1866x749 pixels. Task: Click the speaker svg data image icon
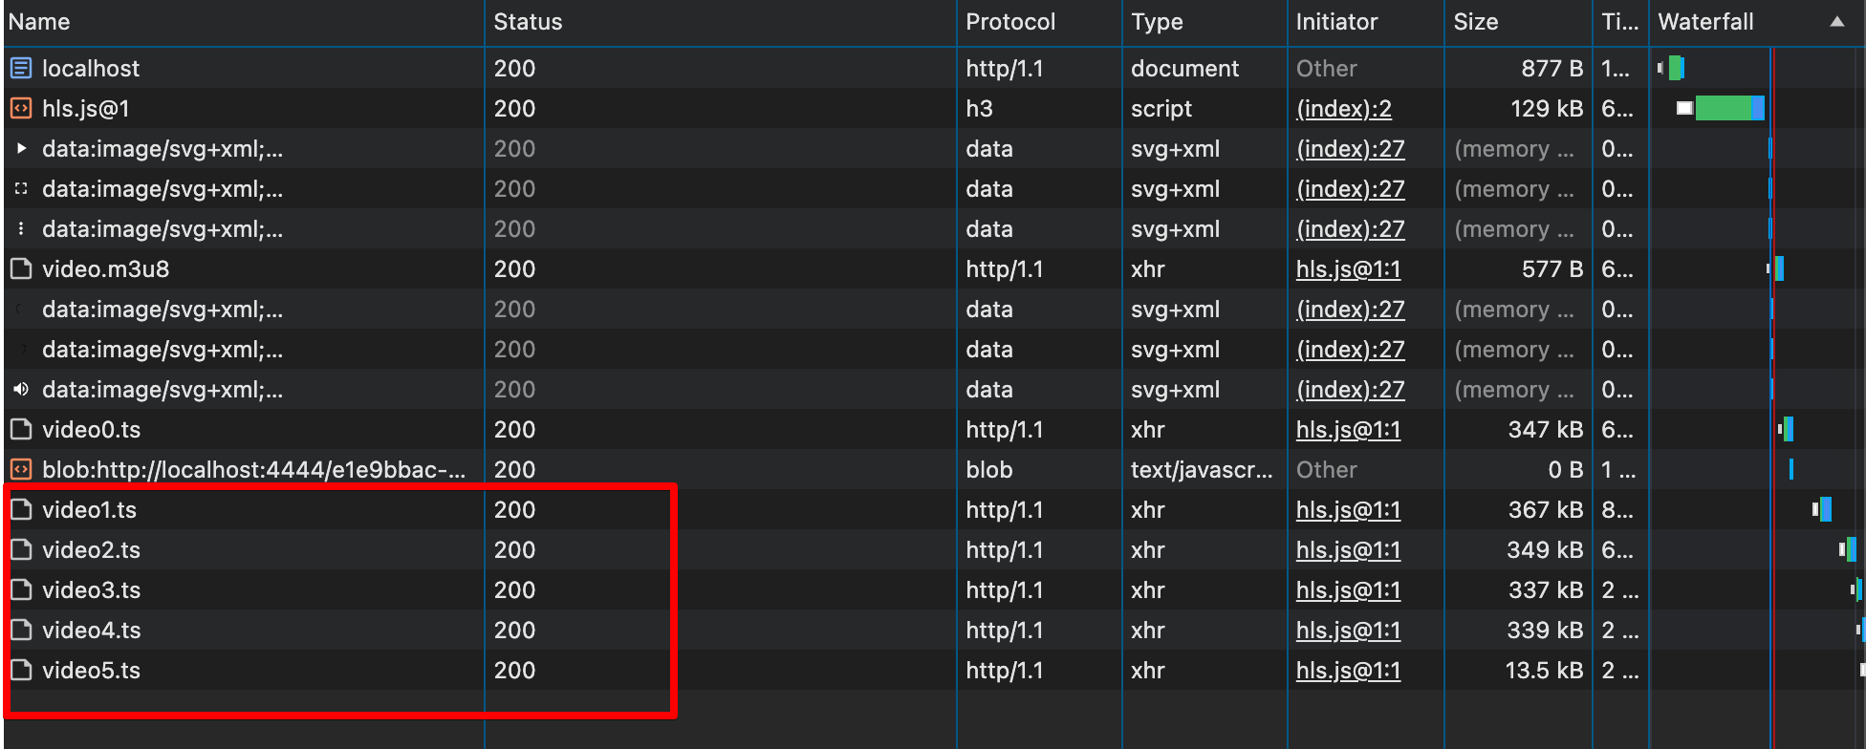click(x=21, y=389)
